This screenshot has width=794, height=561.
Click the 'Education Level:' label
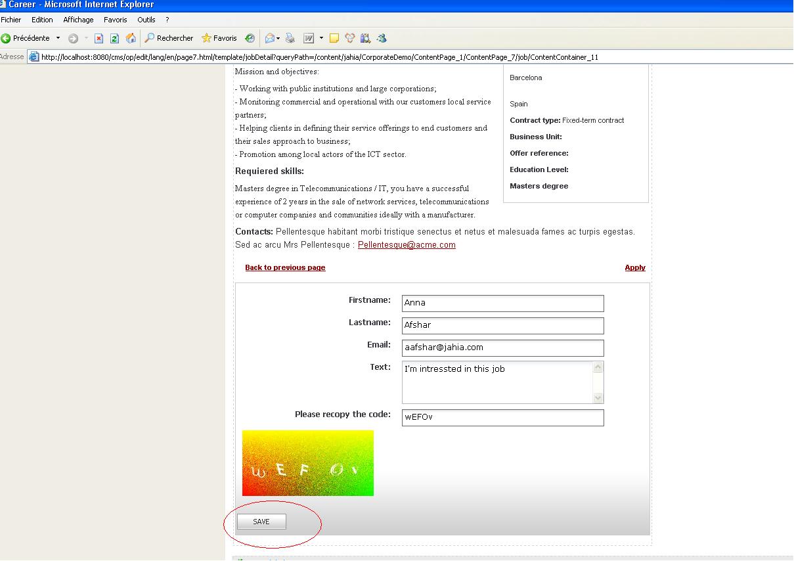click(x=539, y=169)
